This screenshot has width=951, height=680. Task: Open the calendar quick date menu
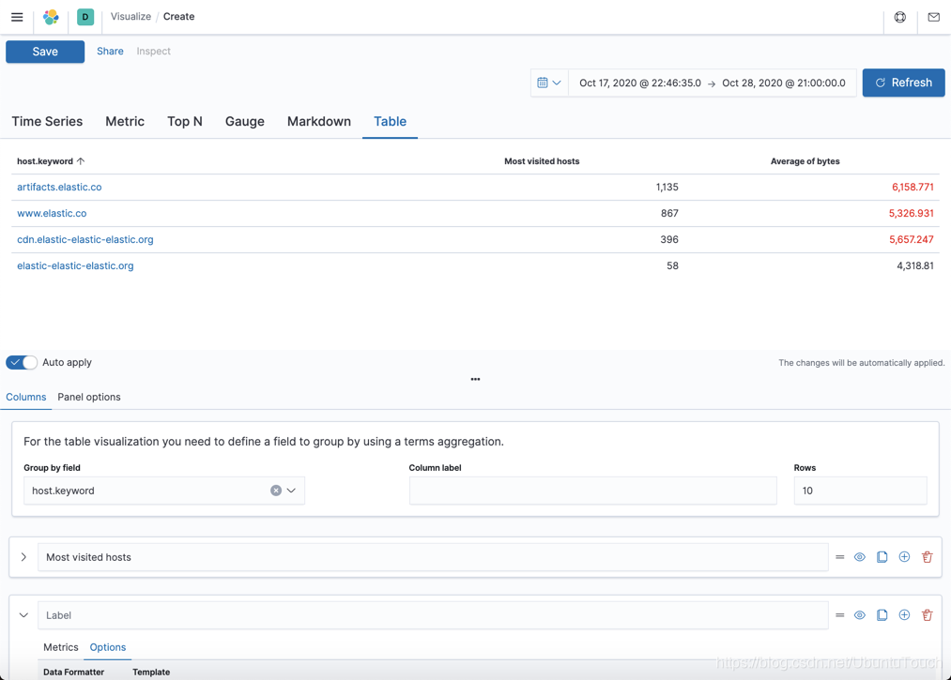tap(549, 83)
